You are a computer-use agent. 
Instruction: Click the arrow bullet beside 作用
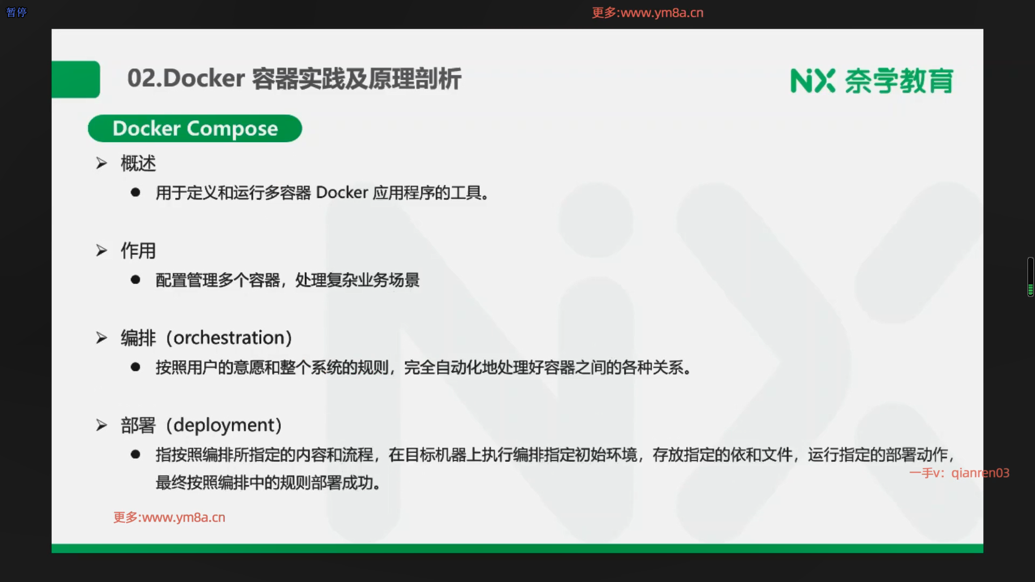pyautogui.click(x=101, y=250)
